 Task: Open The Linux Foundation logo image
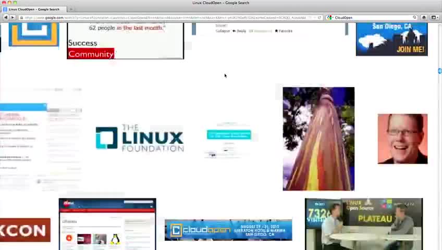140,138
